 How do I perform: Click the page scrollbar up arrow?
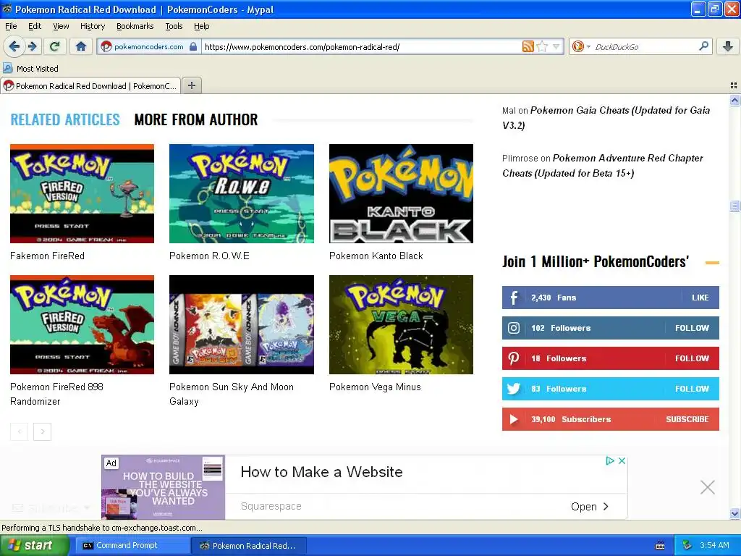point(734,100)
